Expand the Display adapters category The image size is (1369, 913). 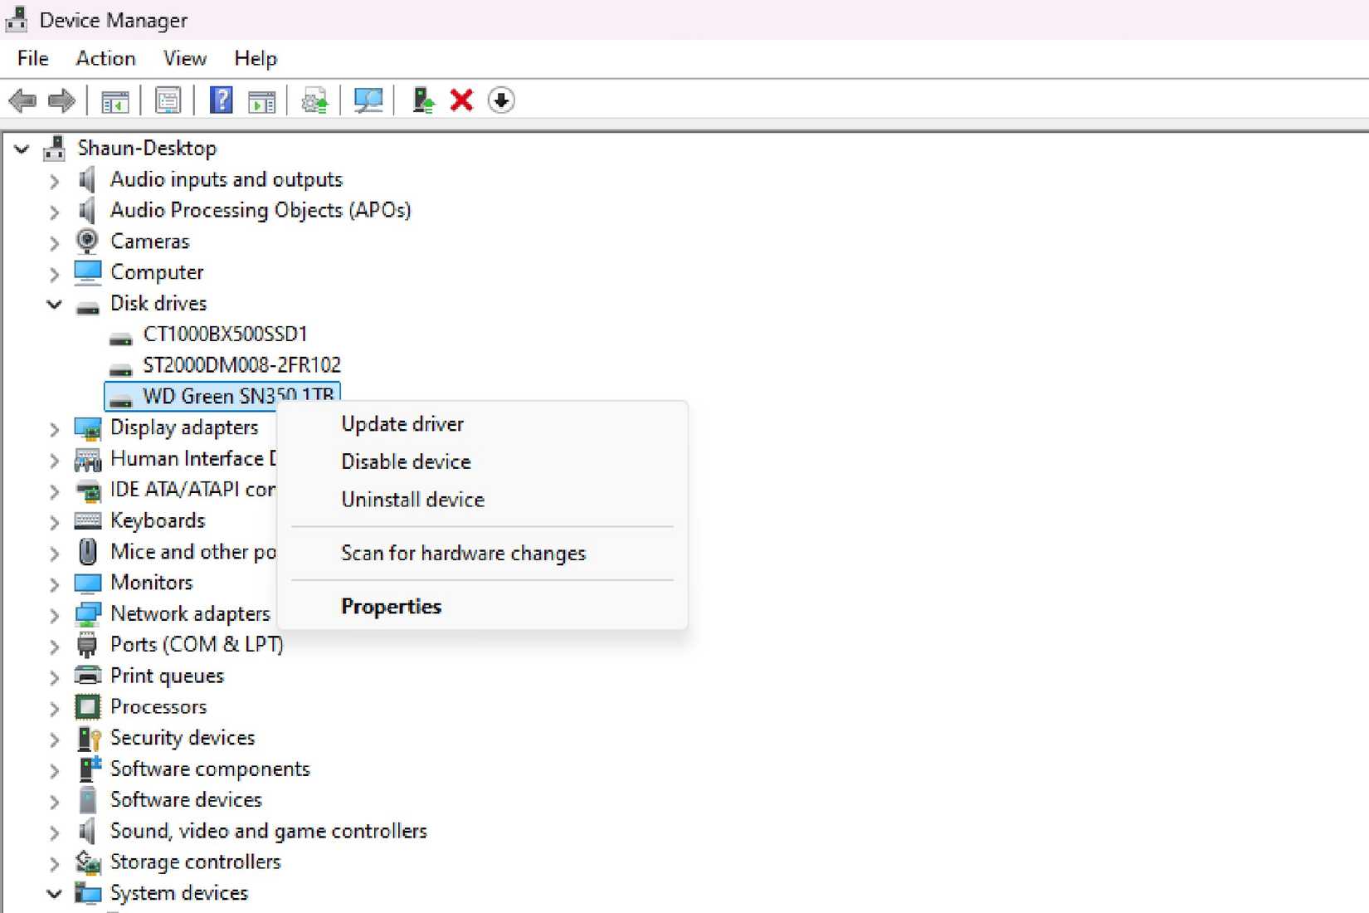point(53,428)
